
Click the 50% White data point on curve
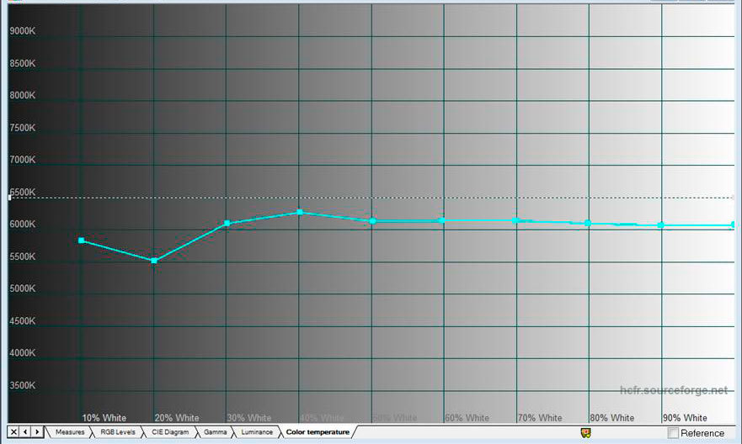pyautogui.click(x=372, y=220)
